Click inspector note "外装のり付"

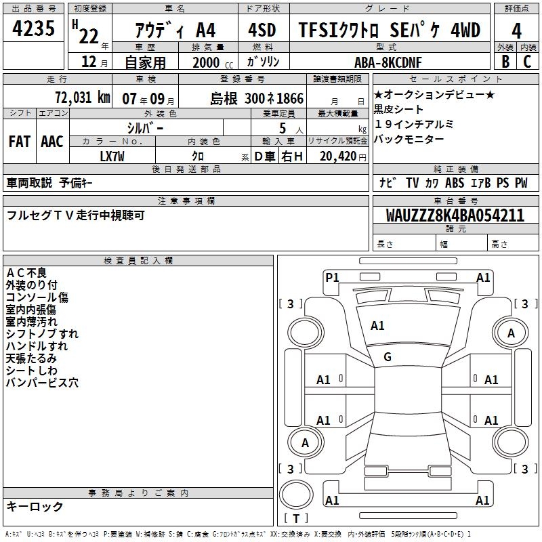(31, 285)
